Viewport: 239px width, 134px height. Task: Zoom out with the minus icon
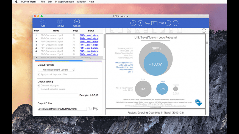point(176,23)
